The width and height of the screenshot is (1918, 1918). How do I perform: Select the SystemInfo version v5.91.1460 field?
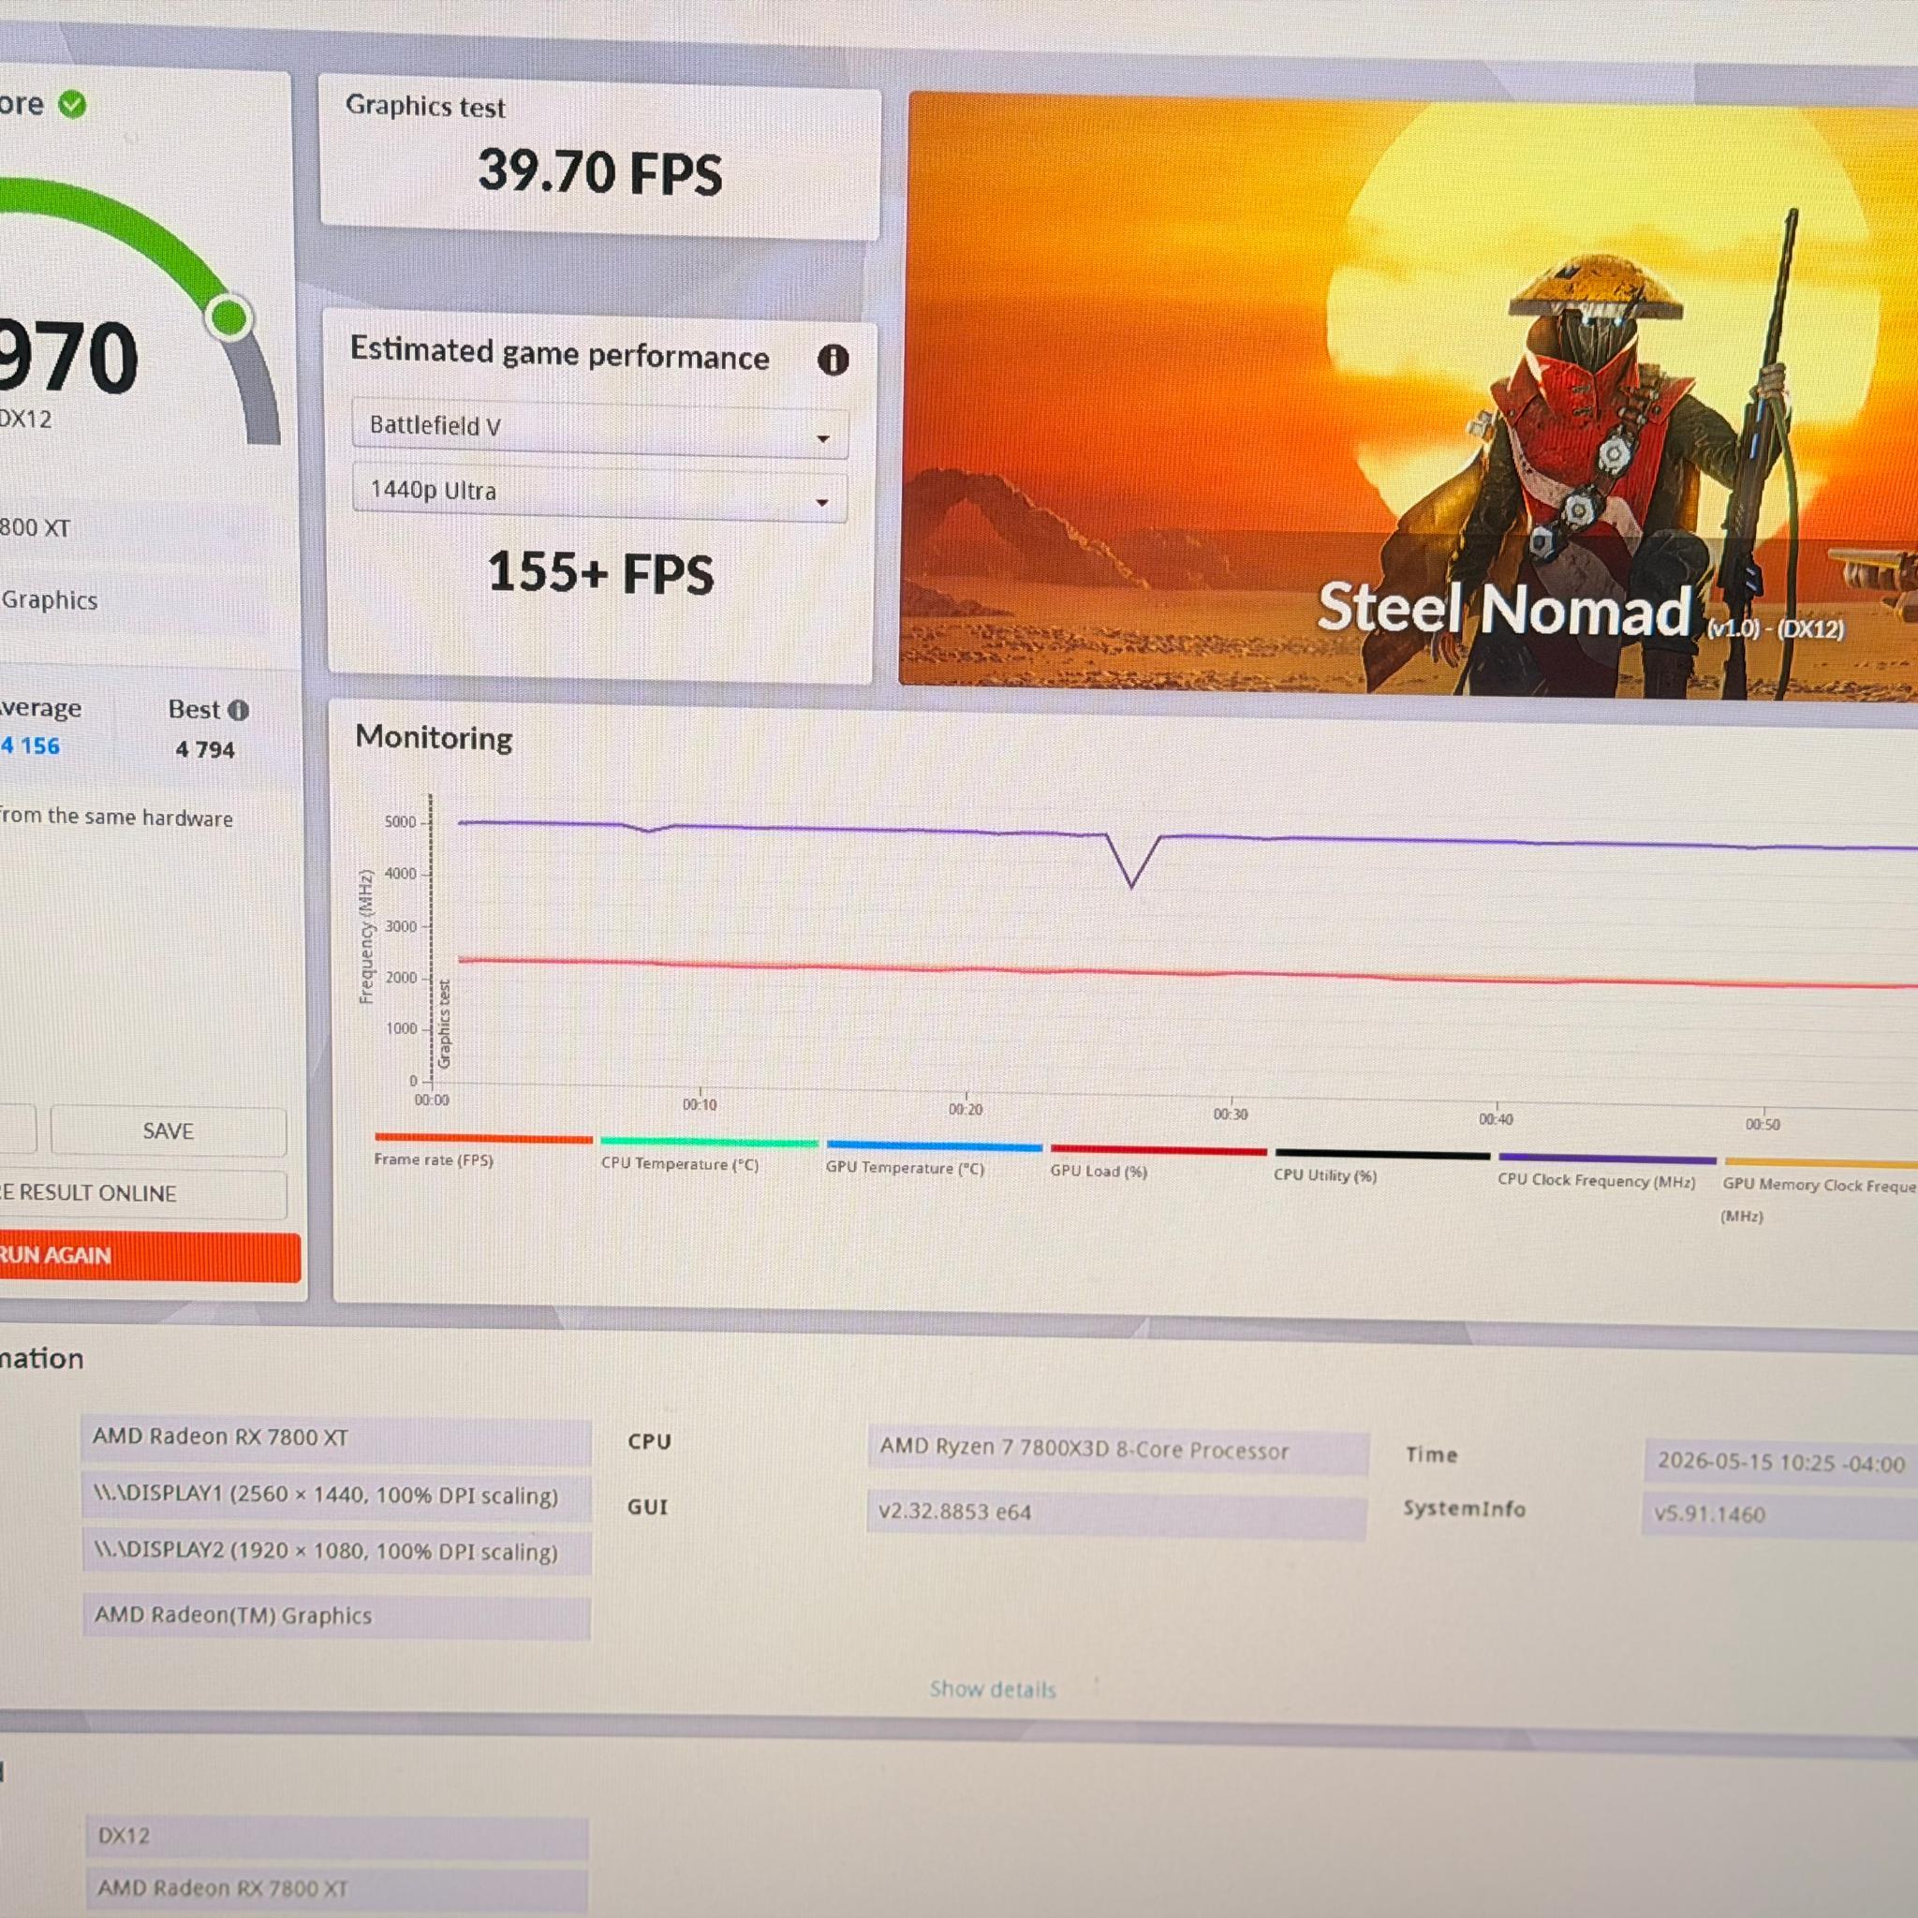pos(1780,1515)
